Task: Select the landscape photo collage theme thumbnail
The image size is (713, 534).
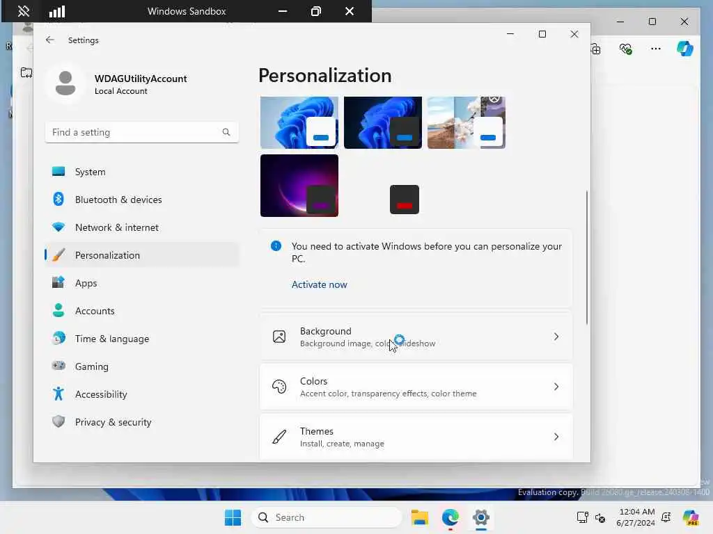Action: [x=467, y=122]
